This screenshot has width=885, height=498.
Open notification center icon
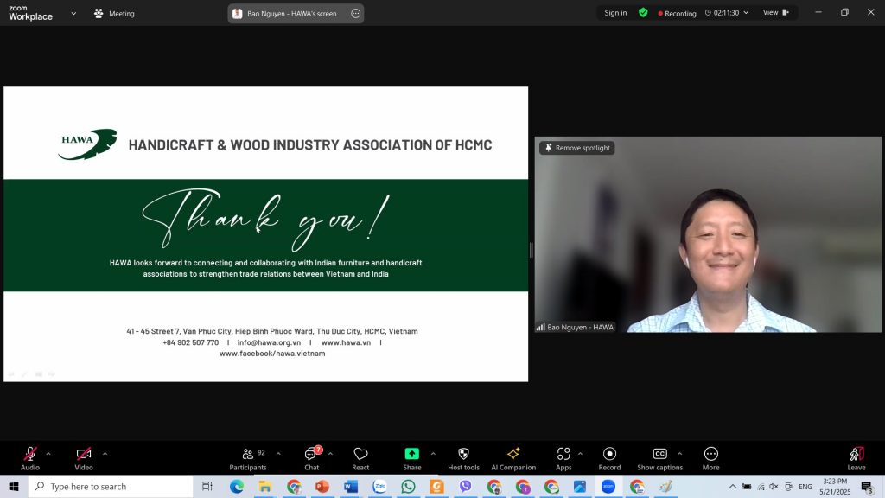pyautogui.click(x=868, y=487)
